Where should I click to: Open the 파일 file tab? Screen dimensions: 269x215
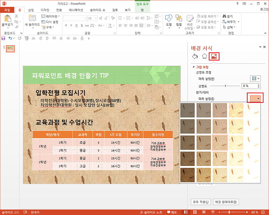tap(7, 10)
